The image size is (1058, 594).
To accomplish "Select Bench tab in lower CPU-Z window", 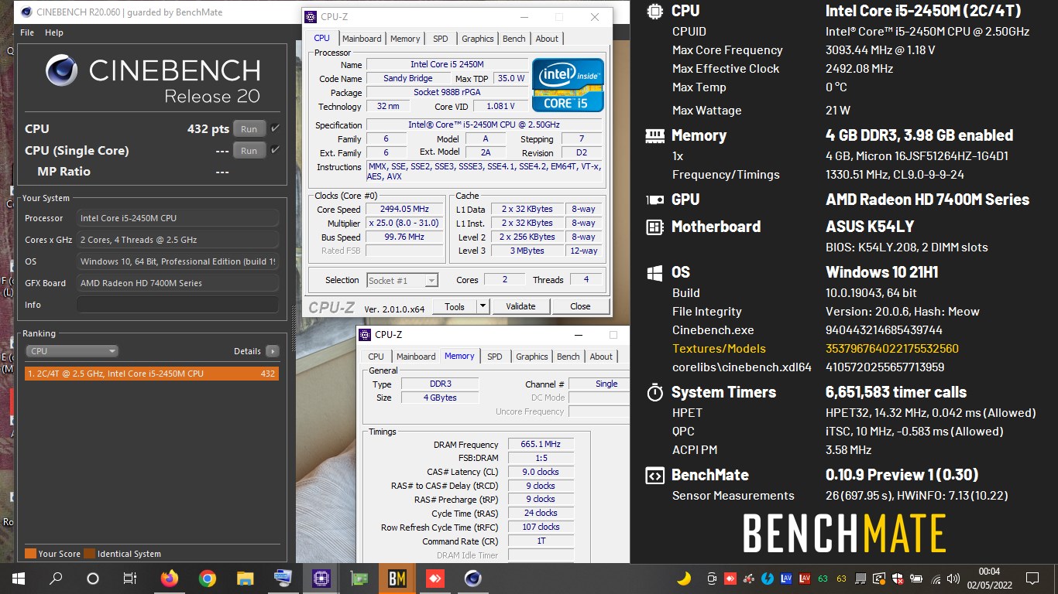I will 568,357.
